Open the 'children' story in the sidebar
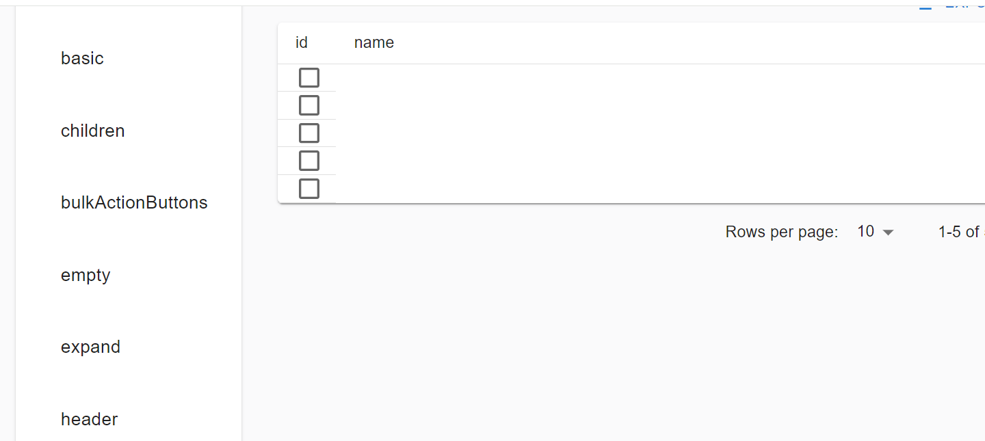 click(x=92, y=131)
